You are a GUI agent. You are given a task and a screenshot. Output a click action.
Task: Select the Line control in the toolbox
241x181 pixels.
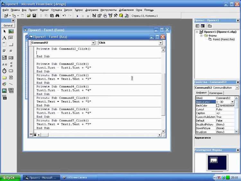[x=11, y=84]
